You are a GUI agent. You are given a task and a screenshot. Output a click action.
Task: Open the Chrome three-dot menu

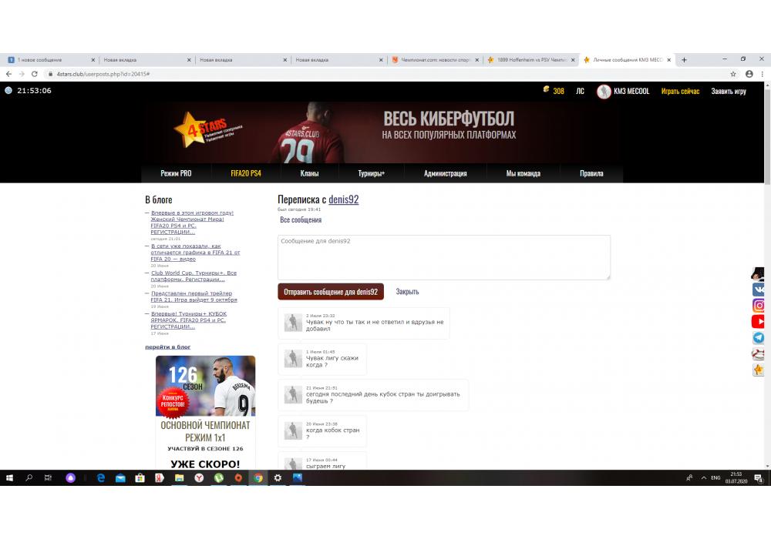(x=763, y=74)
